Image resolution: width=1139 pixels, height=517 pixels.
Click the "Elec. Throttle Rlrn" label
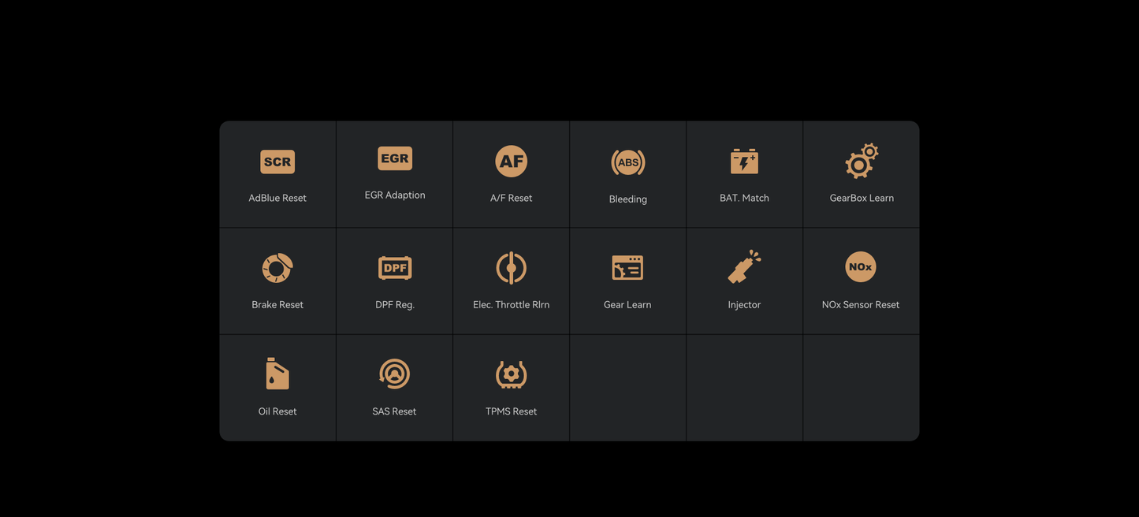click(x=511, y=305)
